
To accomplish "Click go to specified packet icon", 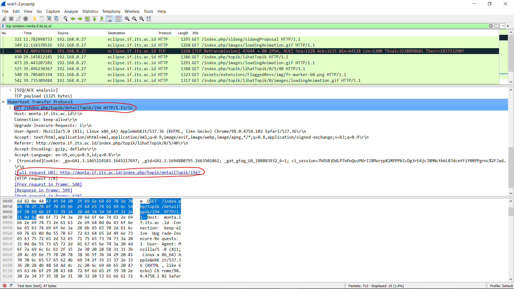I will (87, 19).
